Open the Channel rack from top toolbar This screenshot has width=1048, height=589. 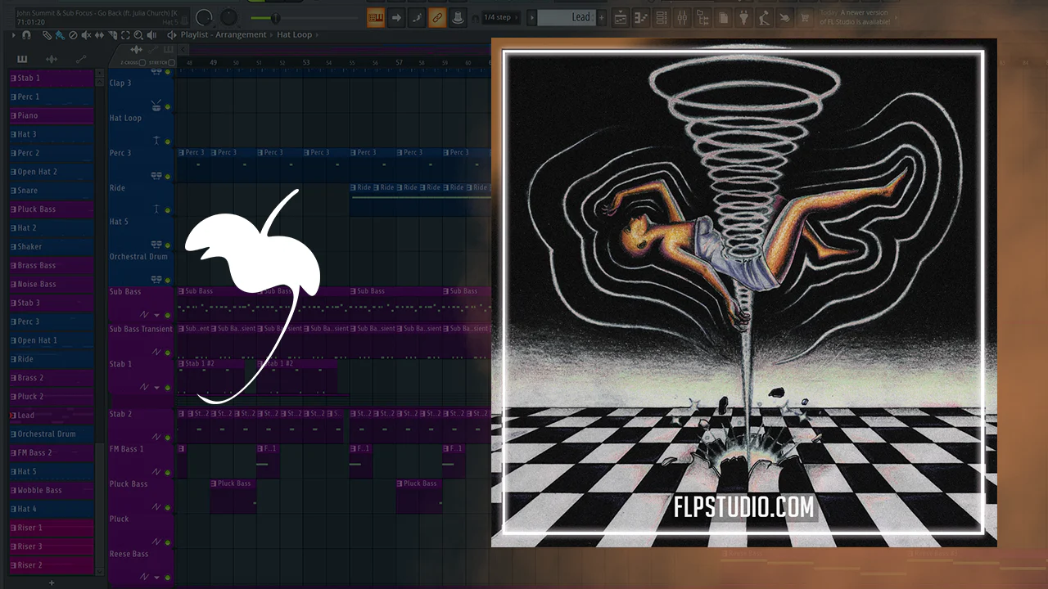tap(662, 17)
